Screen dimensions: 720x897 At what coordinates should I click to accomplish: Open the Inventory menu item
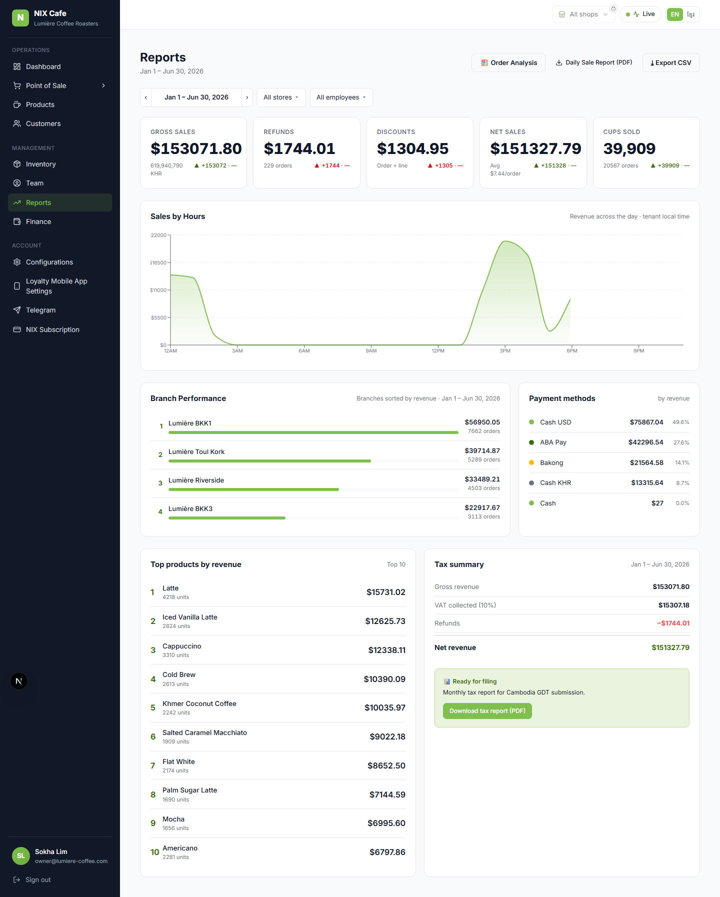60,164
